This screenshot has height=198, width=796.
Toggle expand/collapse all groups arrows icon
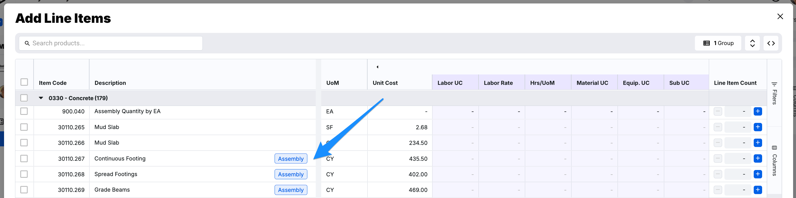coord(752,43)
